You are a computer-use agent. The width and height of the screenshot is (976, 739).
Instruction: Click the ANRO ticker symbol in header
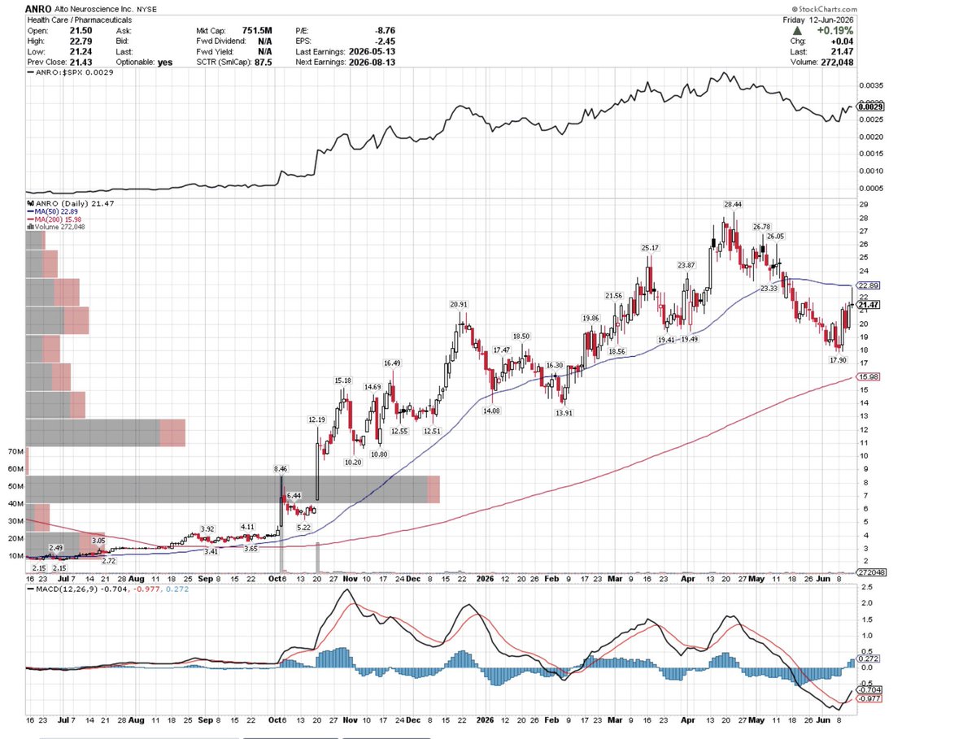click(x=38, y=9)
